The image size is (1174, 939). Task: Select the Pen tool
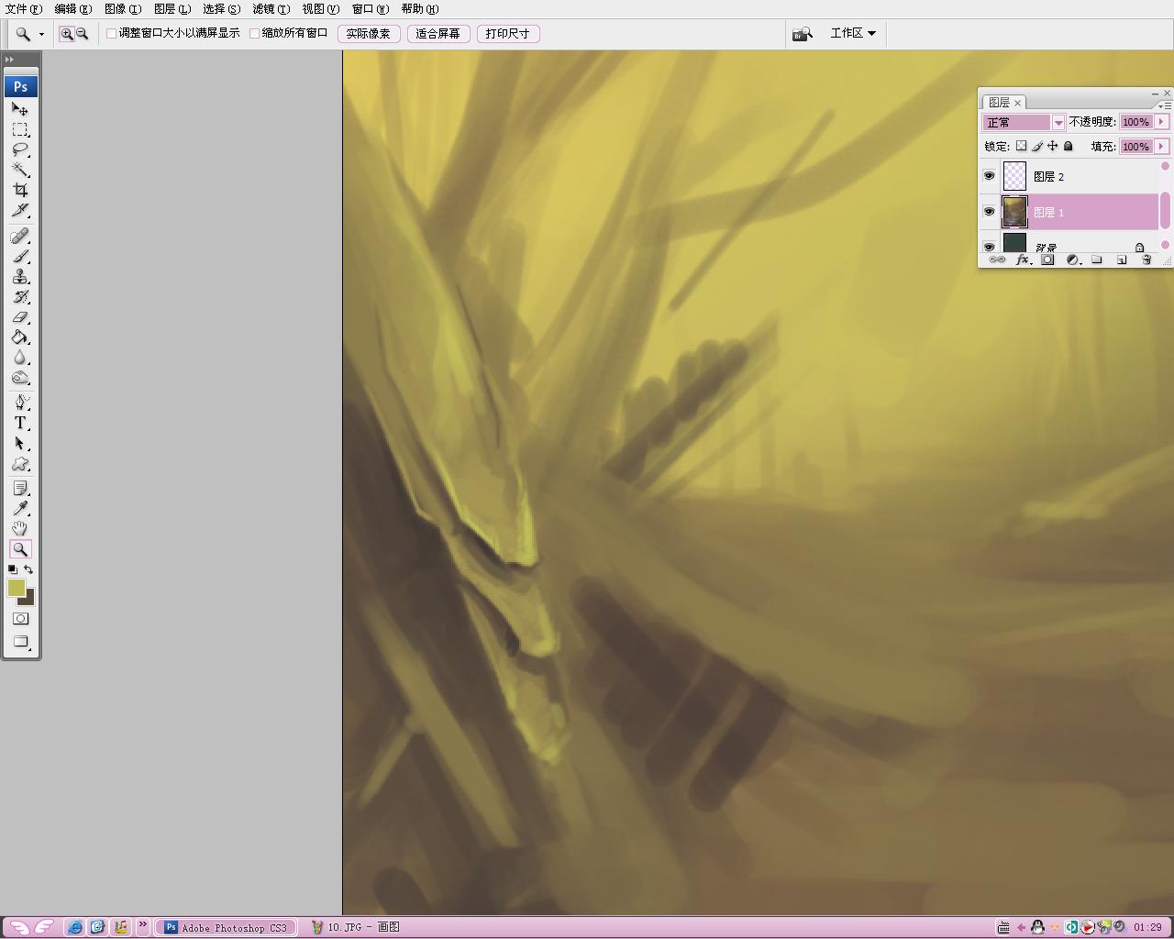coord(20,403)
